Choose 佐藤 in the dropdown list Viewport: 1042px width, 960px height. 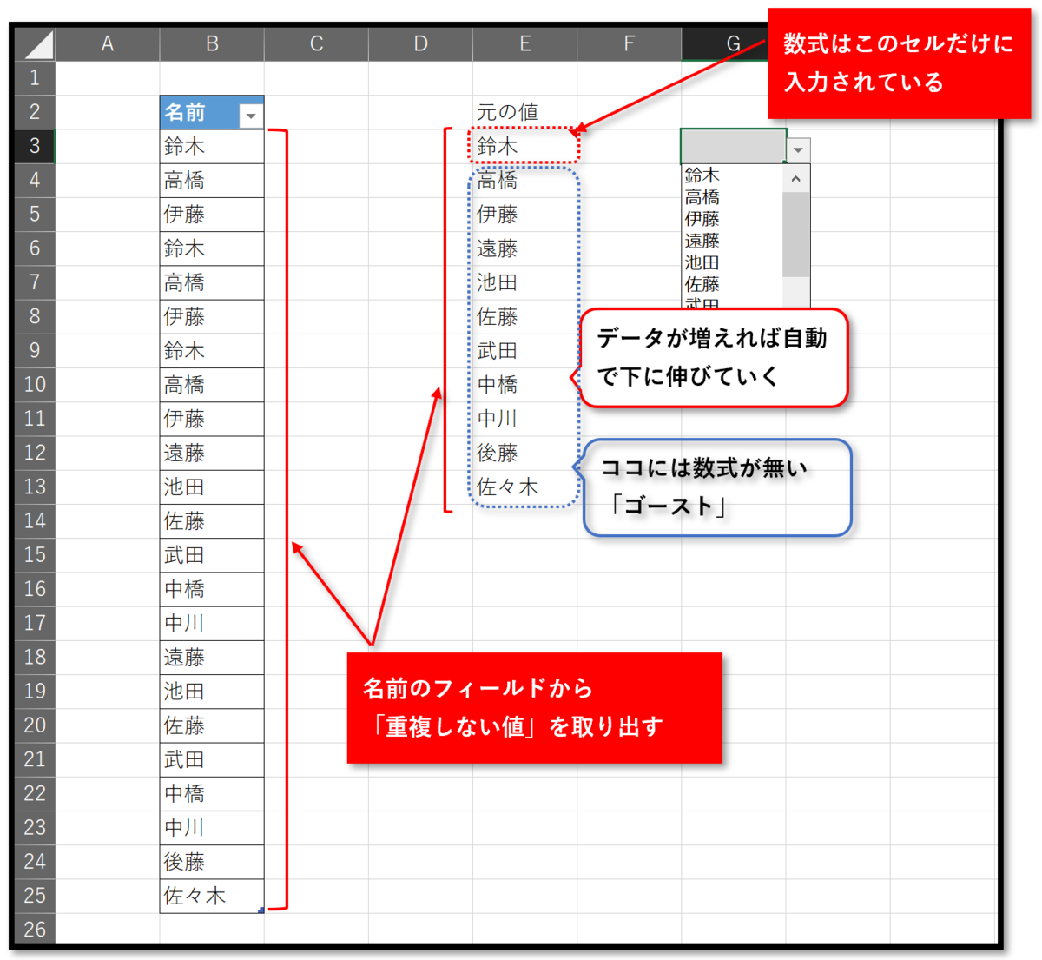click(x=732, y=284)
